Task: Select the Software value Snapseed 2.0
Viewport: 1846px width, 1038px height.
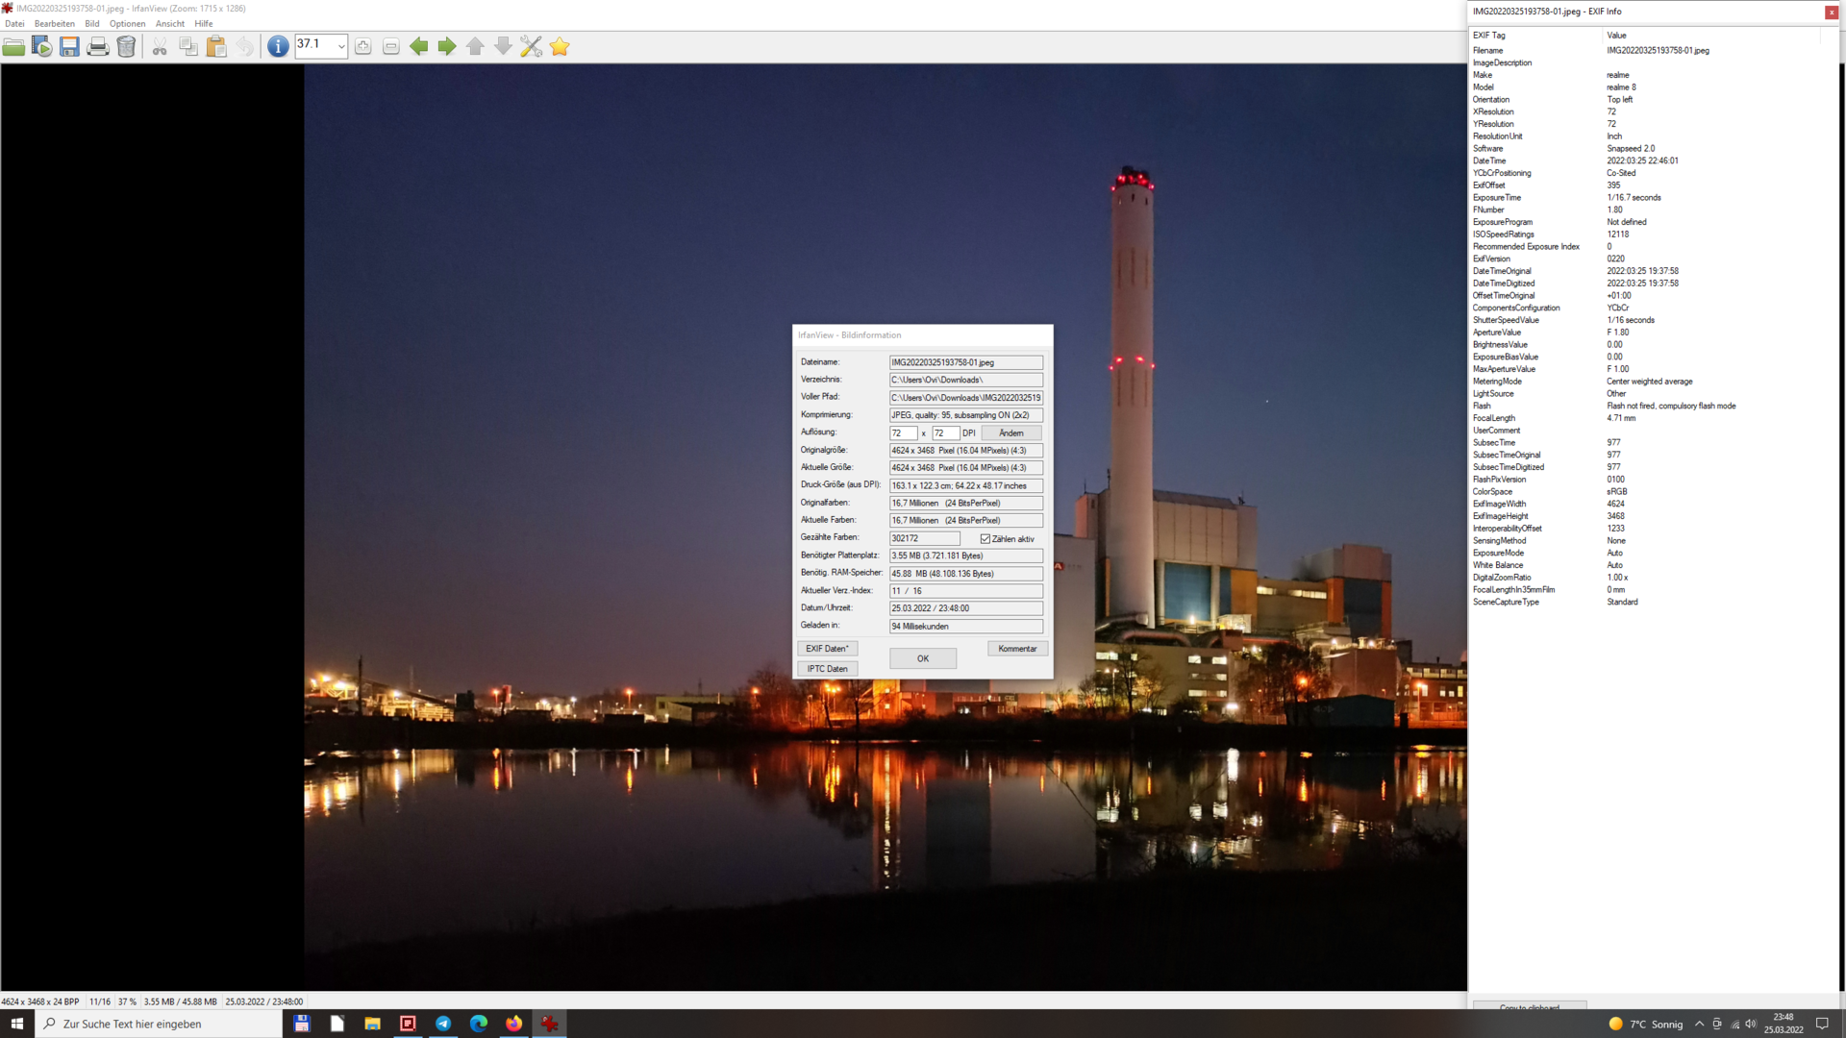Action: click(1631, 149)
